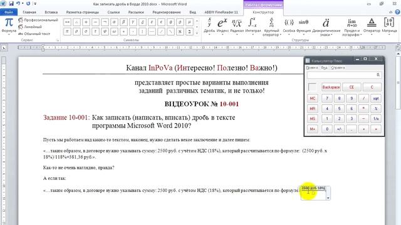The image size is (401, 225).
Task: Open the Сервис group dialog launcher
Action: (x=58, y=40)
